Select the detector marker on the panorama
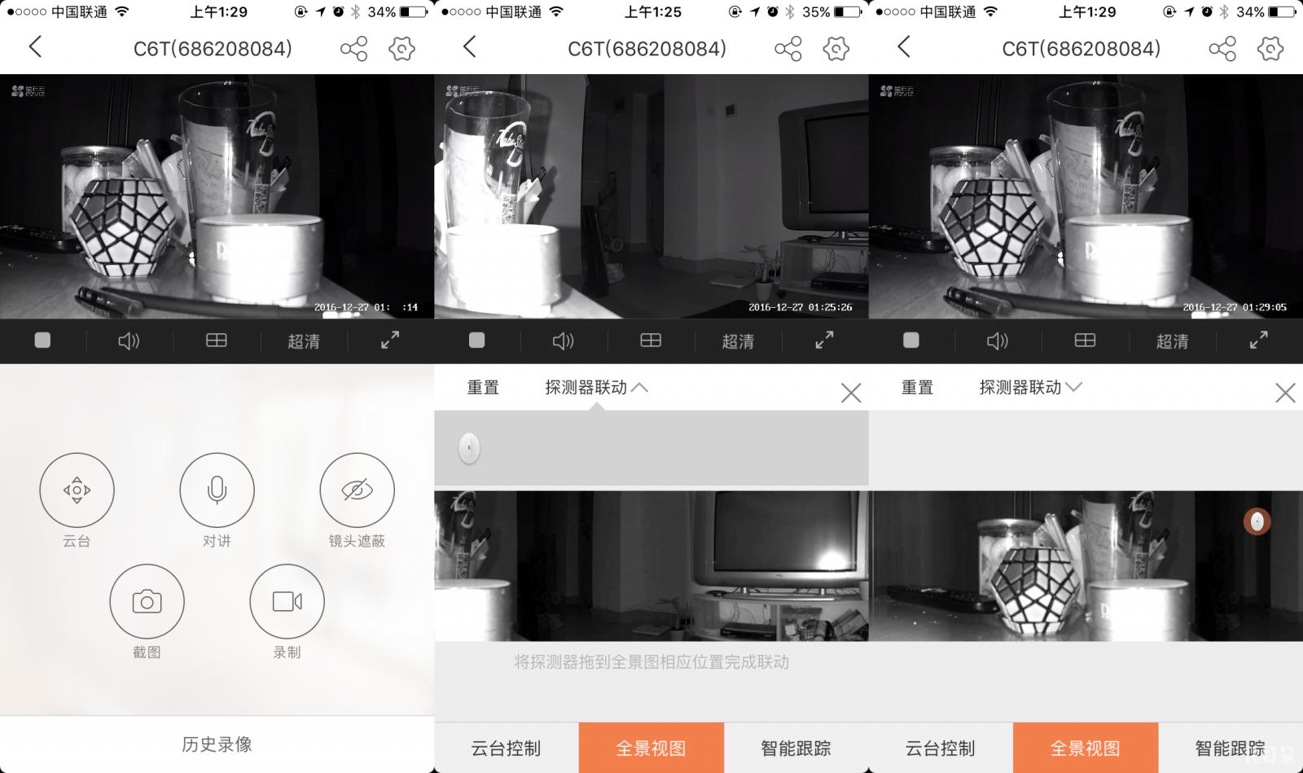 pos(1257,521)
